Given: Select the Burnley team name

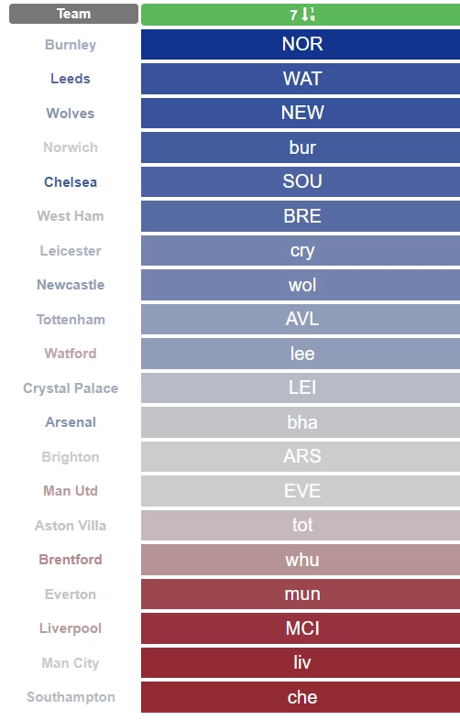Looking at the screenshot, I should coord(71,45).
